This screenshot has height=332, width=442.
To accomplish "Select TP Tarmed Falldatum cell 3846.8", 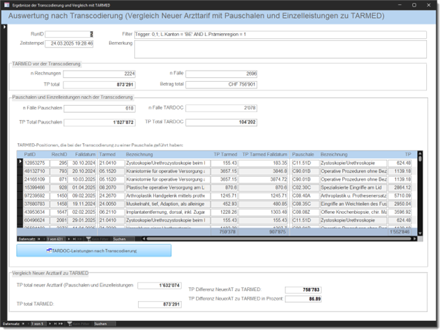I will (x=263, y=171).
